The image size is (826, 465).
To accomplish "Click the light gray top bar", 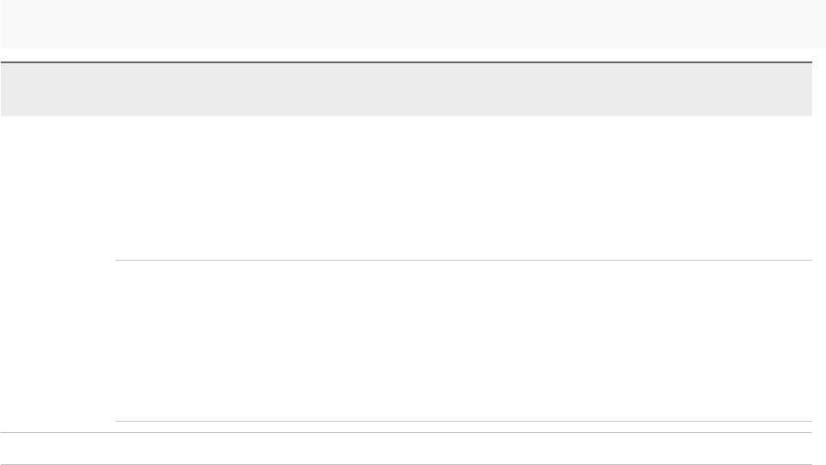I will click(413, 23).
